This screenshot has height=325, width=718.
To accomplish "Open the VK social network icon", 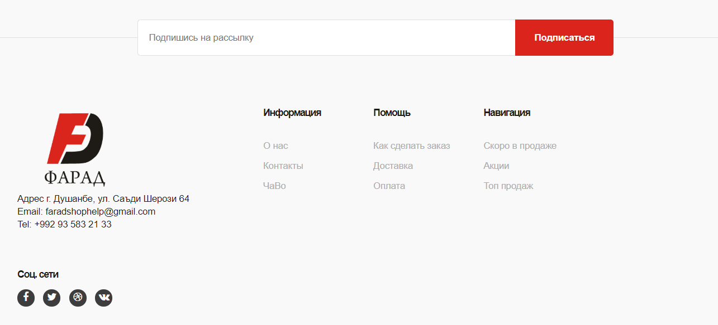I will pos(103,298).
